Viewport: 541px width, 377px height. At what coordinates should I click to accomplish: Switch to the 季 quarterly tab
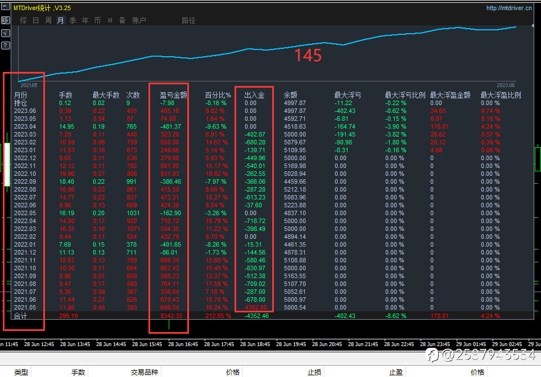tap(73, 20)
